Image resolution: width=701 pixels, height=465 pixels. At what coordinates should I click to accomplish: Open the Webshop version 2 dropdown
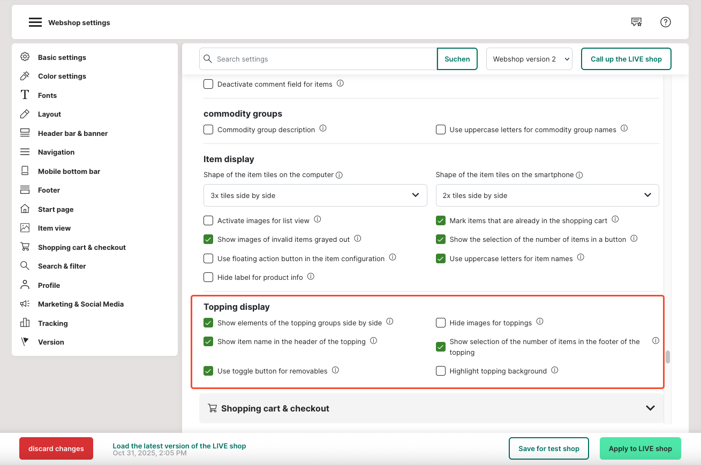pyautogui.click(x=529, y=59)
